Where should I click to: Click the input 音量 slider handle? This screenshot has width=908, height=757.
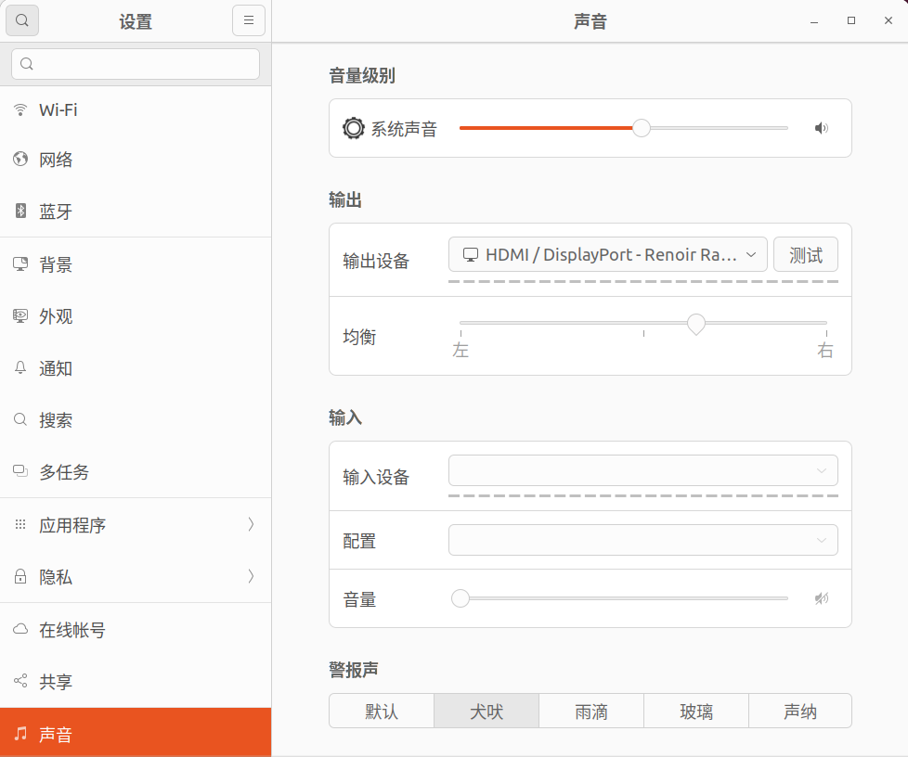[460, 597]
